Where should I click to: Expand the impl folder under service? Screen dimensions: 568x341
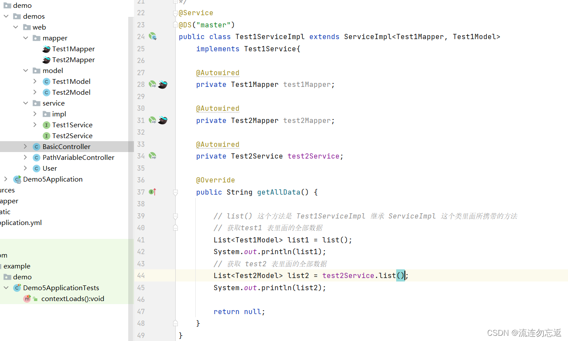(35, 114)
